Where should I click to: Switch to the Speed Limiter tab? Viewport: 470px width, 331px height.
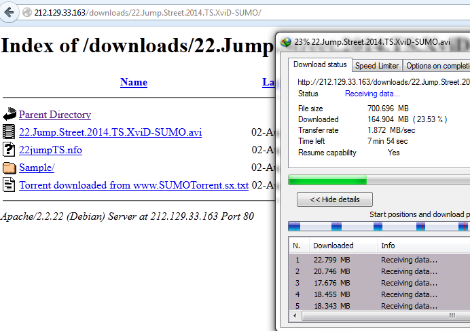377,66
